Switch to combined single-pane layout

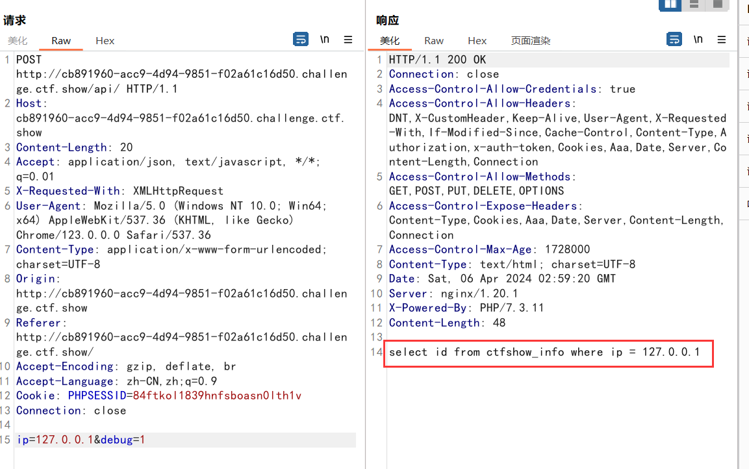pos(717,5)
